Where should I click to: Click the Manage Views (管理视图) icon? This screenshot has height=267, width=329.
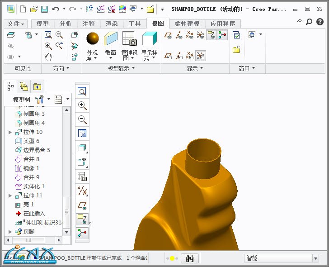pos(129,39)
